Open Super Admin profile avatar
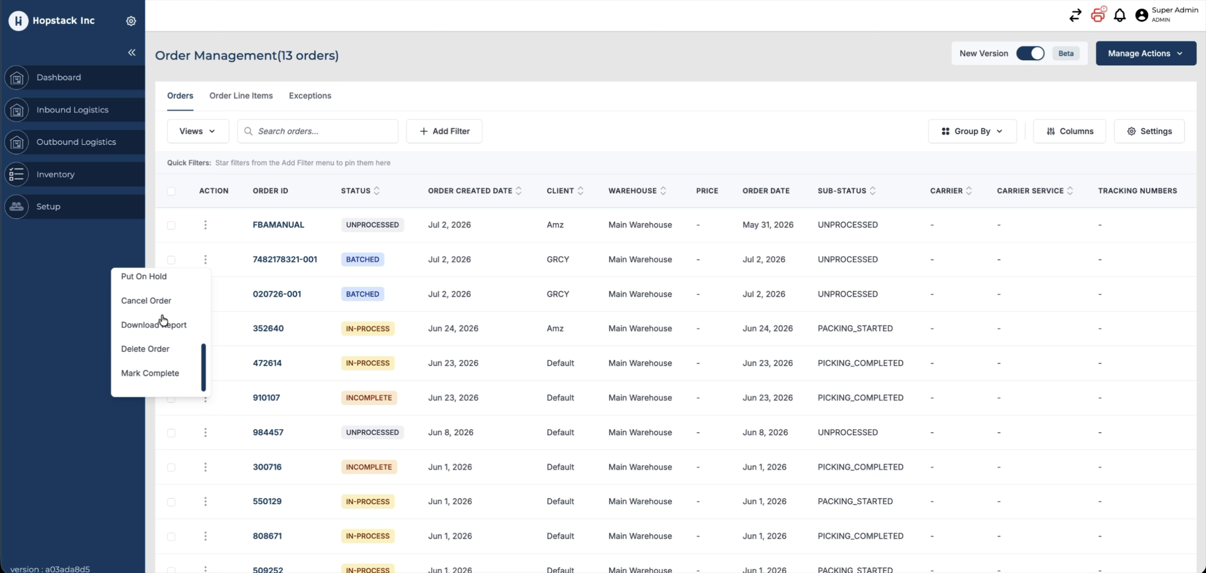Screen dimensions: 1206x573 pos(1142,15)
